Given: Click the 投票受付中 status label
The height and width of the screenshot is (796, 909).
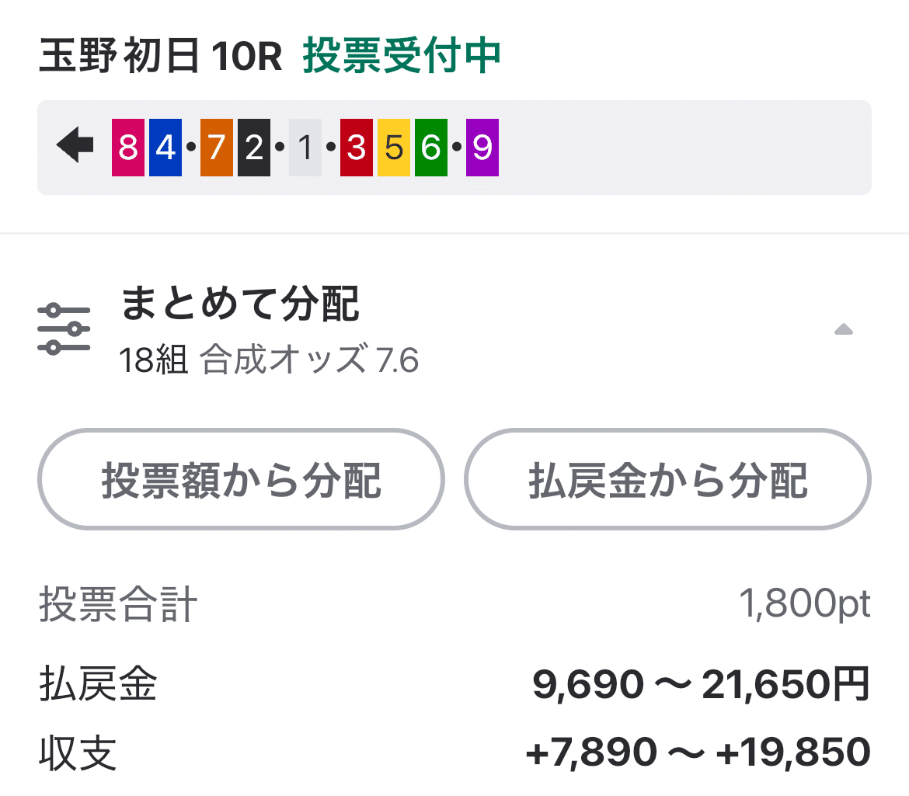Looking at the screenshot, I should (x=403, y=55).
